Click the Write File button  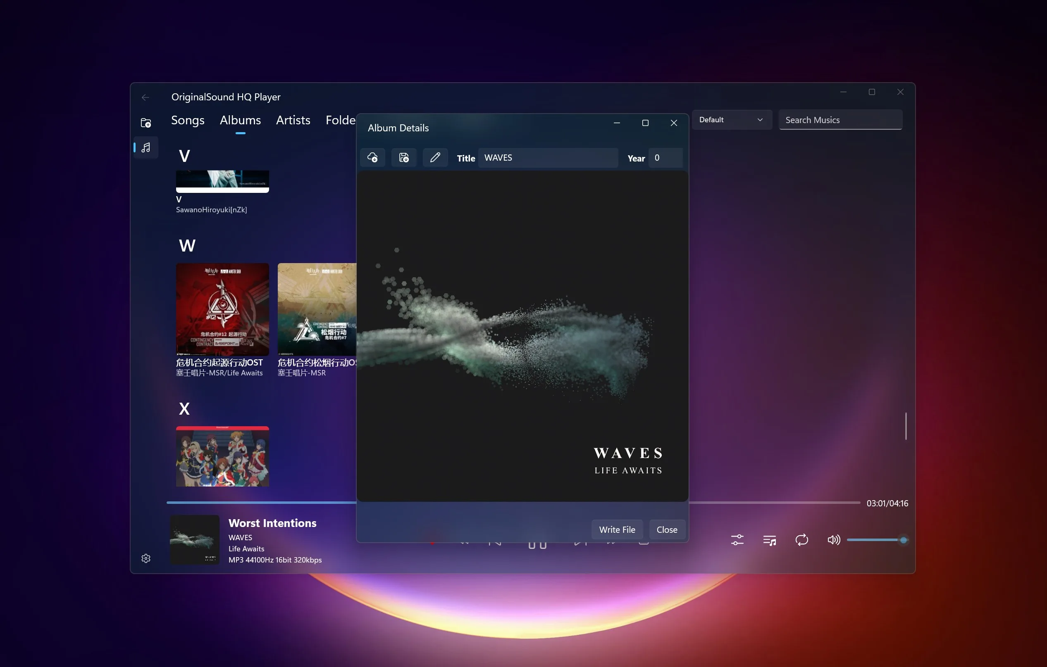coord(617,529)
